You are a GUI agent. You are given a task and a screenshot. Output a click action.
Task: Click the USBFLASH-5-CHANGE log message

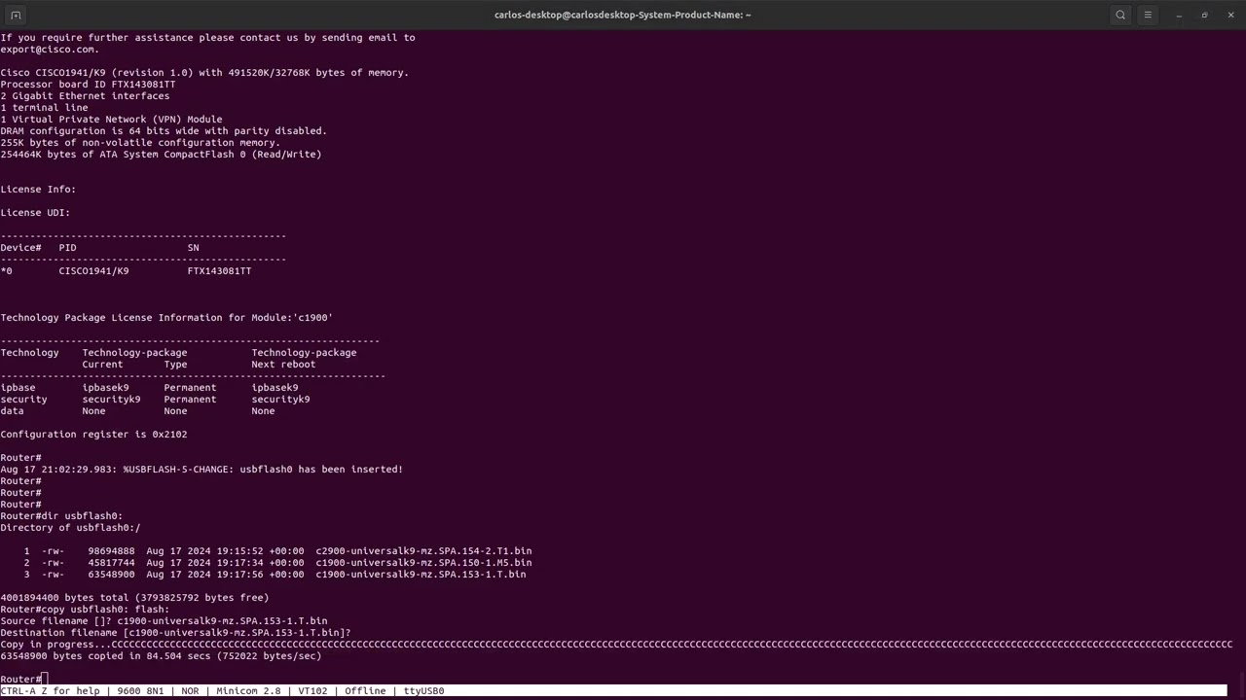[202, 470]
